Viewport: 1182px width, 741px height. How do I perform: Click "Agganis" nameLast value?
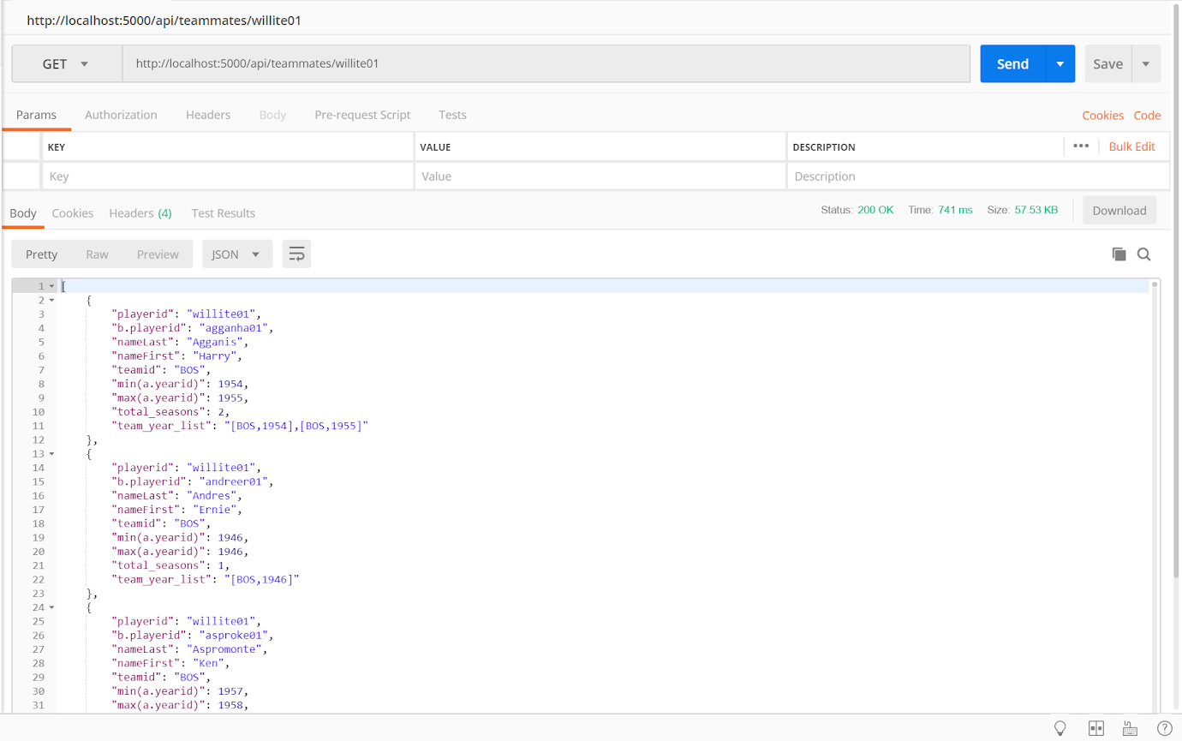pyautogui.click(x=215, y=342)
